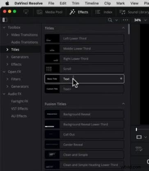Open the Clip menu
Image resolution: width=149 pixels, height=171 pixels.
108,3
